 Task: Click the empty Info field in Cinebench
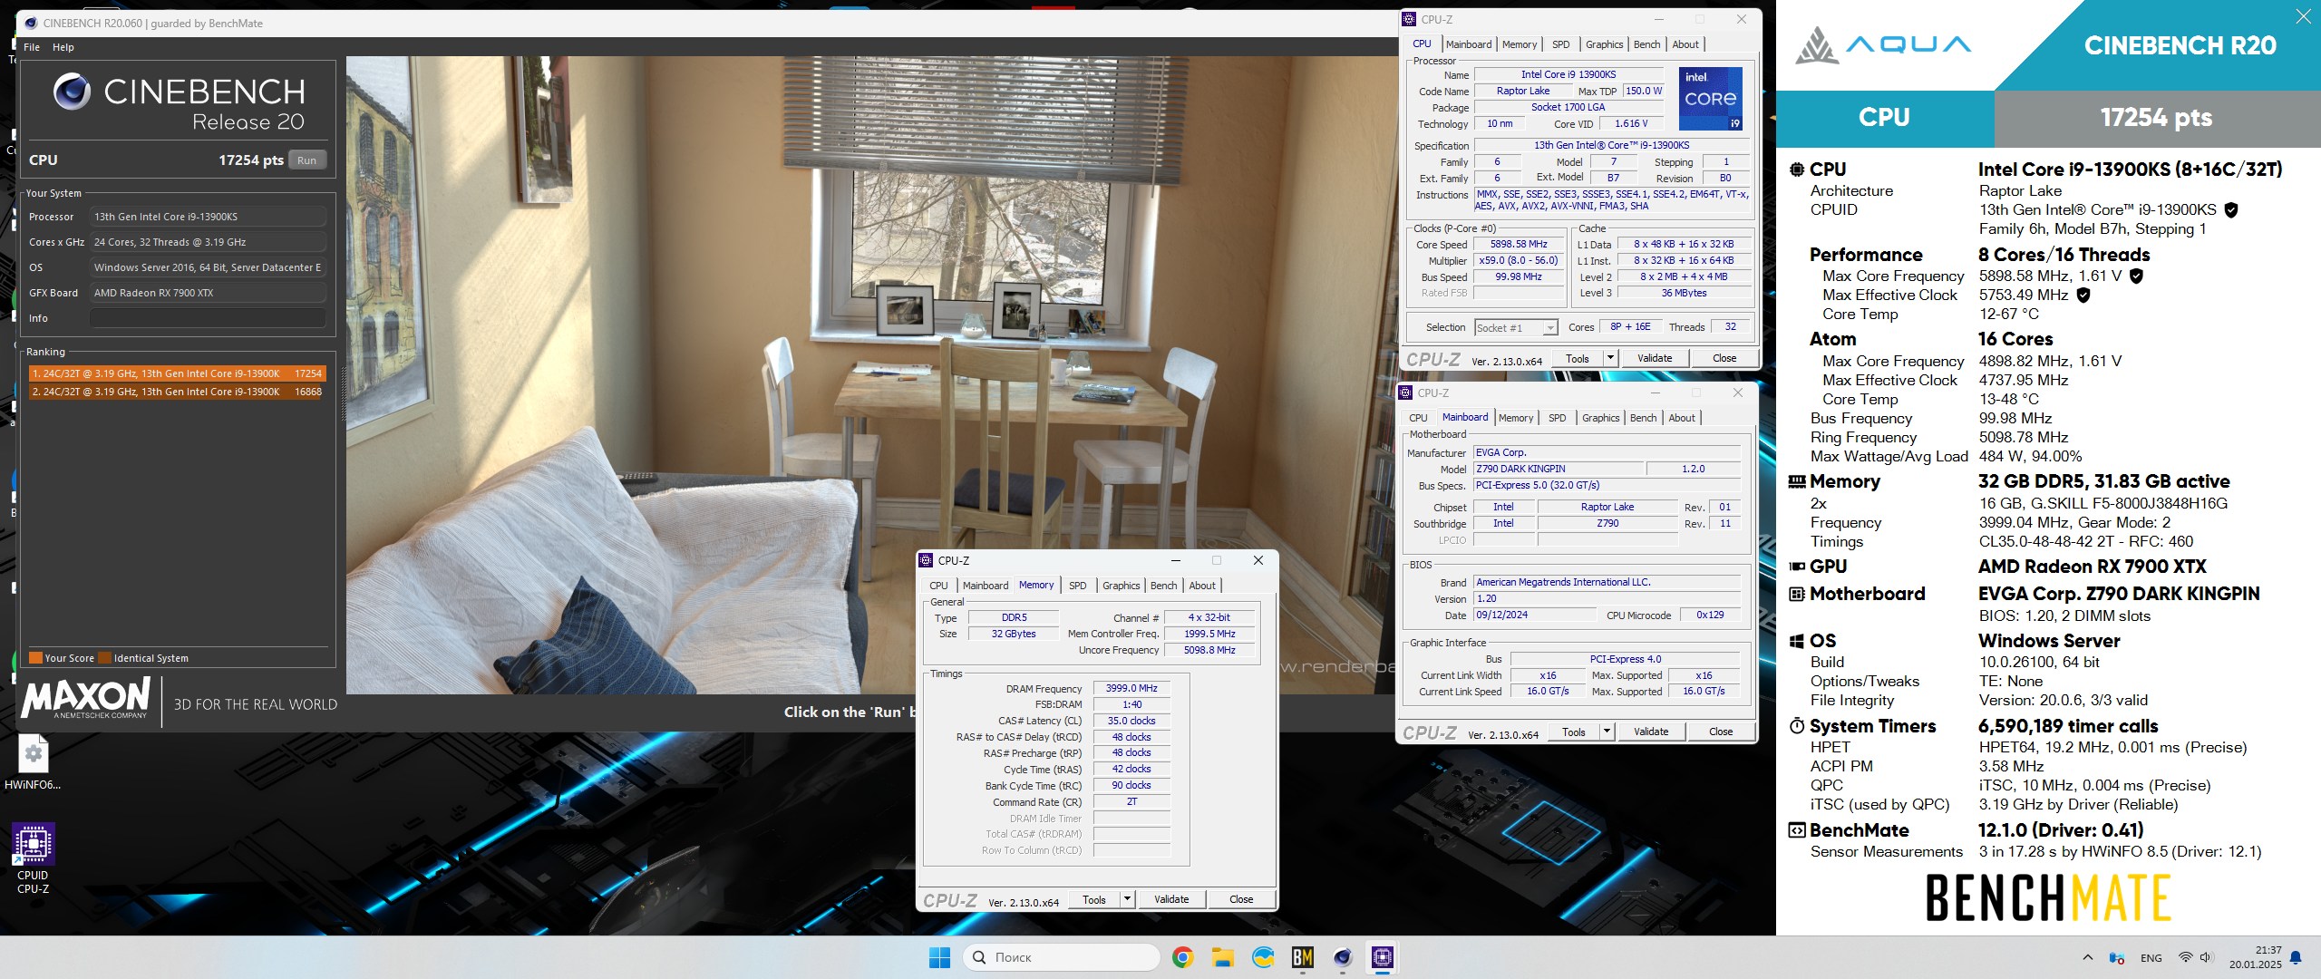(208, 318)
